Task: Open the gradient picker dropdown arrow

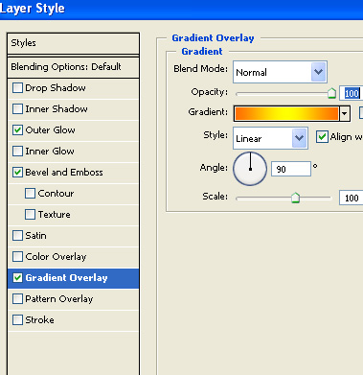Action: coord(344,113)
